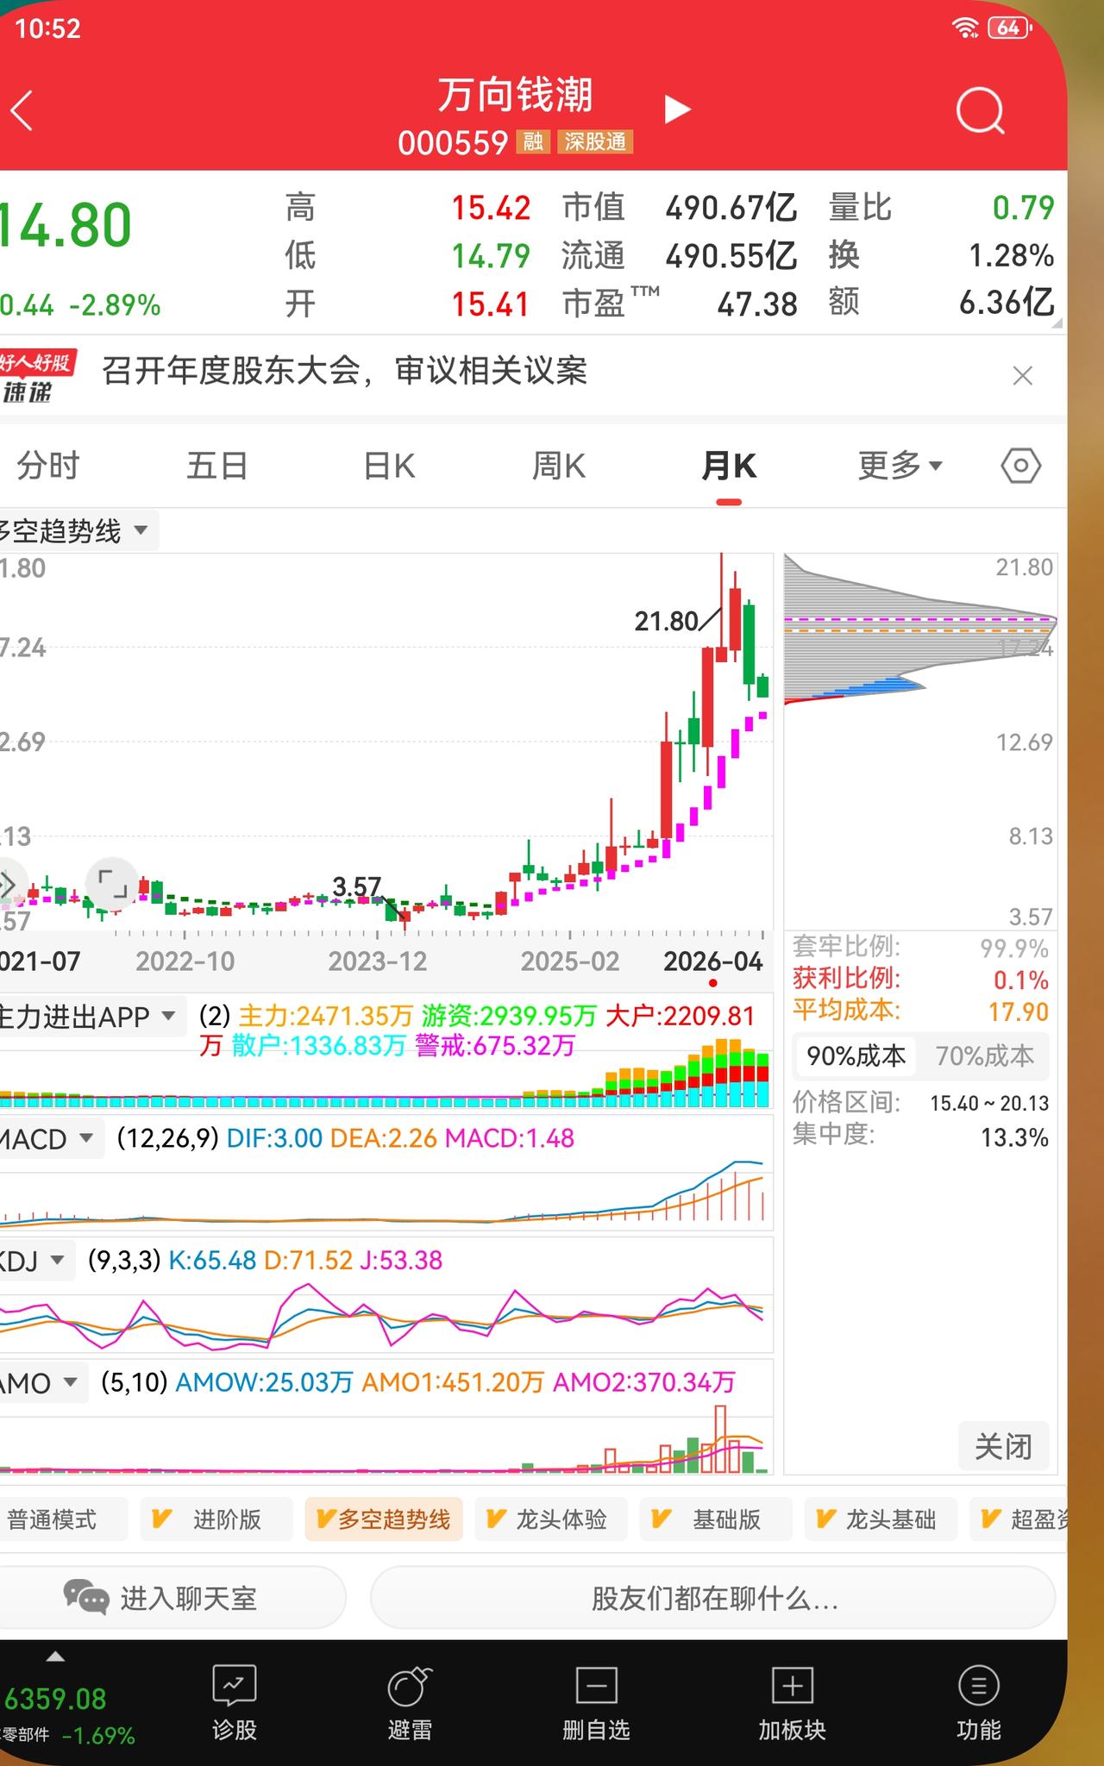This screenshot has width=1104, height=1766.
Task: Tap the 平均成本 17.90 value
Action: pyautogui.click(x=1019, y=1011)
